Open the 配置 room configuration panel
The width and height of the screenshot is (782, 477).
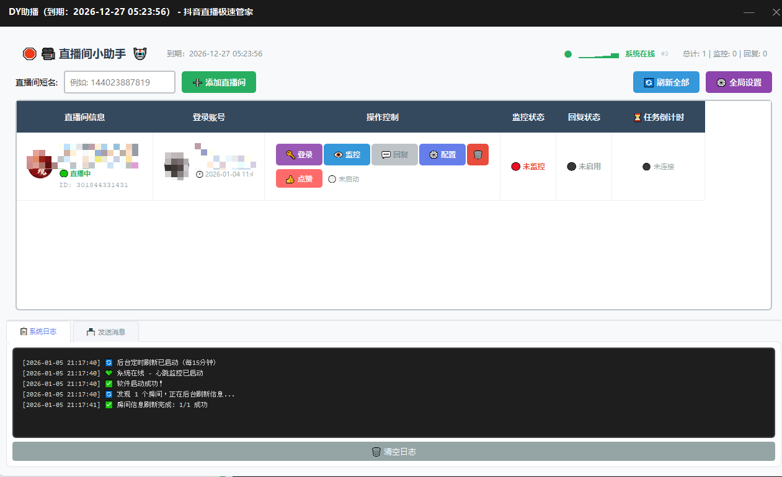(x=442, y=155)
